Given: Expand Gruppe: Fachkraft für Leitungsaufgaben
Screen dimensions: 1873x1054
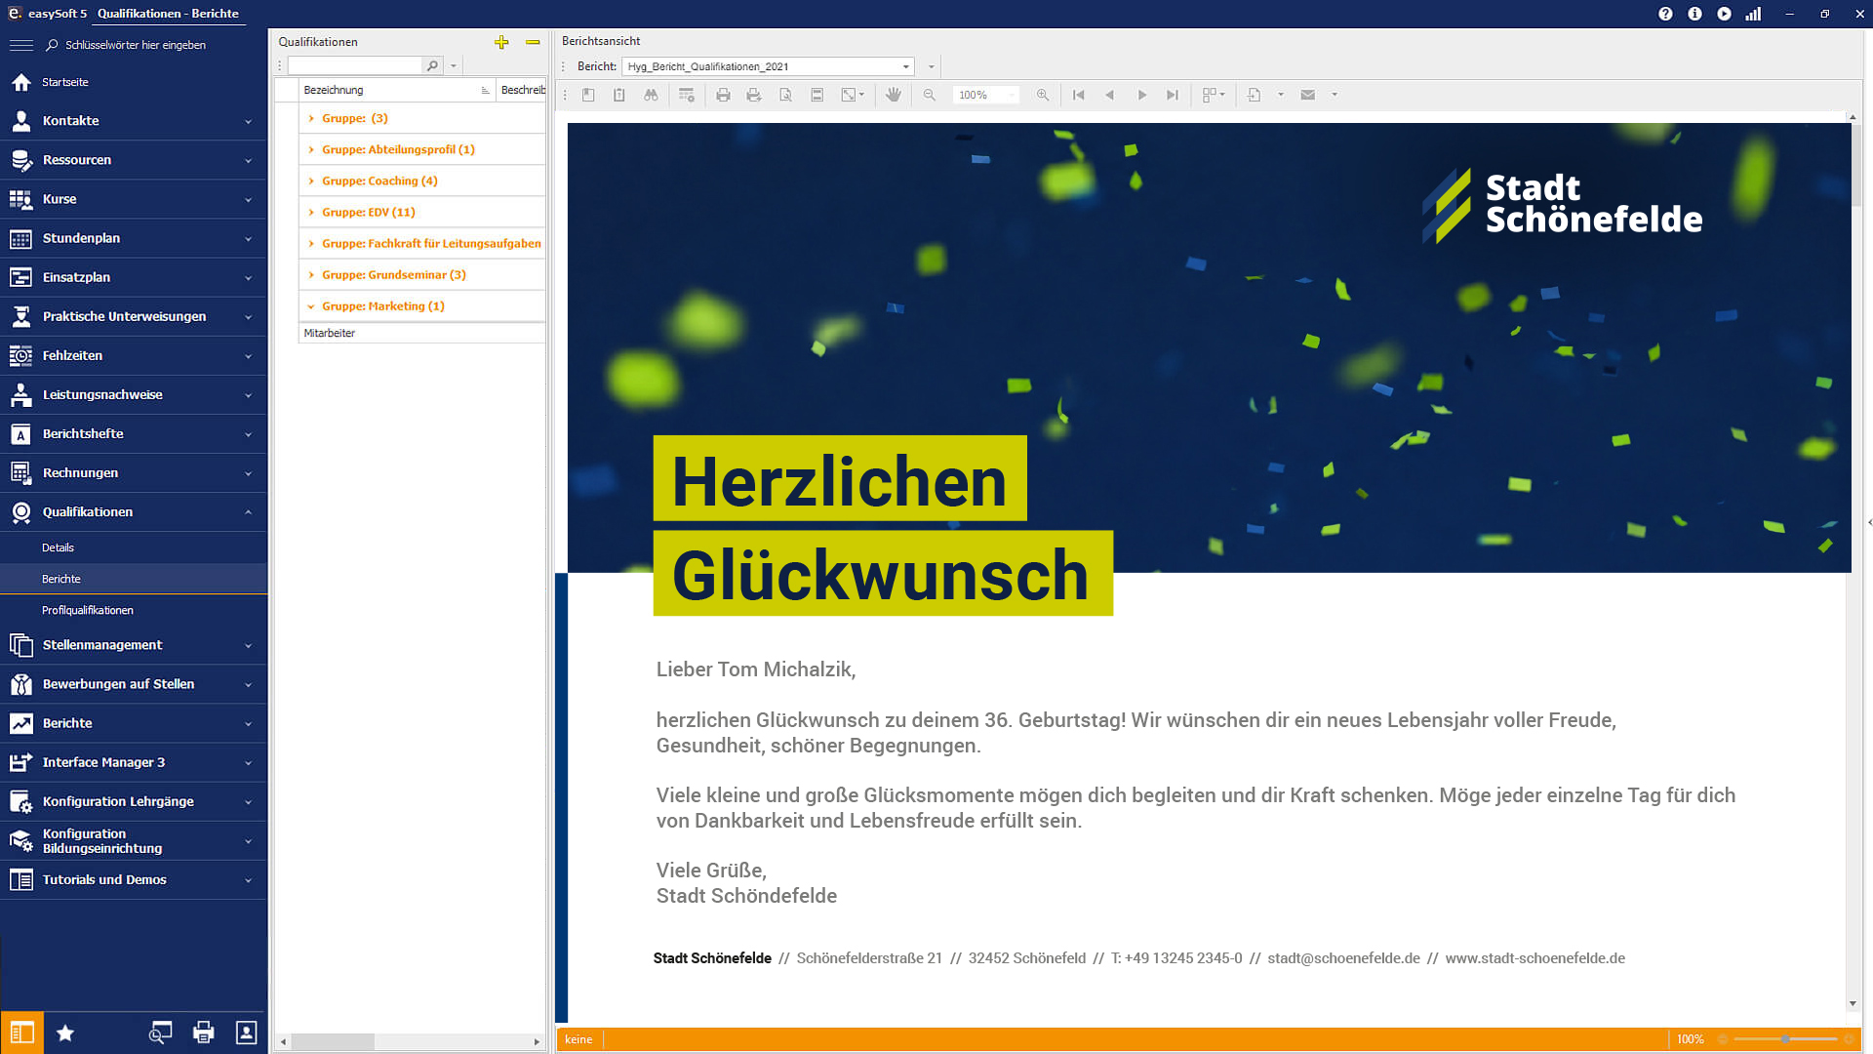Looking at the screenshot, I should click(311, 243).
